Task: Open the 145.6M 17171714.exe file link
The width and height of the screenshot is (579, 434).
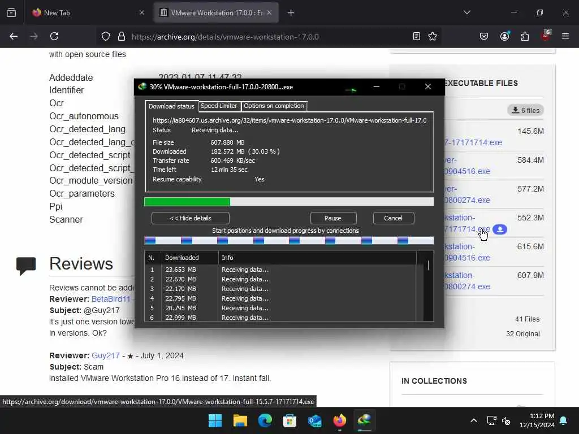Action: pyautogui.click(x=473, y=142)
